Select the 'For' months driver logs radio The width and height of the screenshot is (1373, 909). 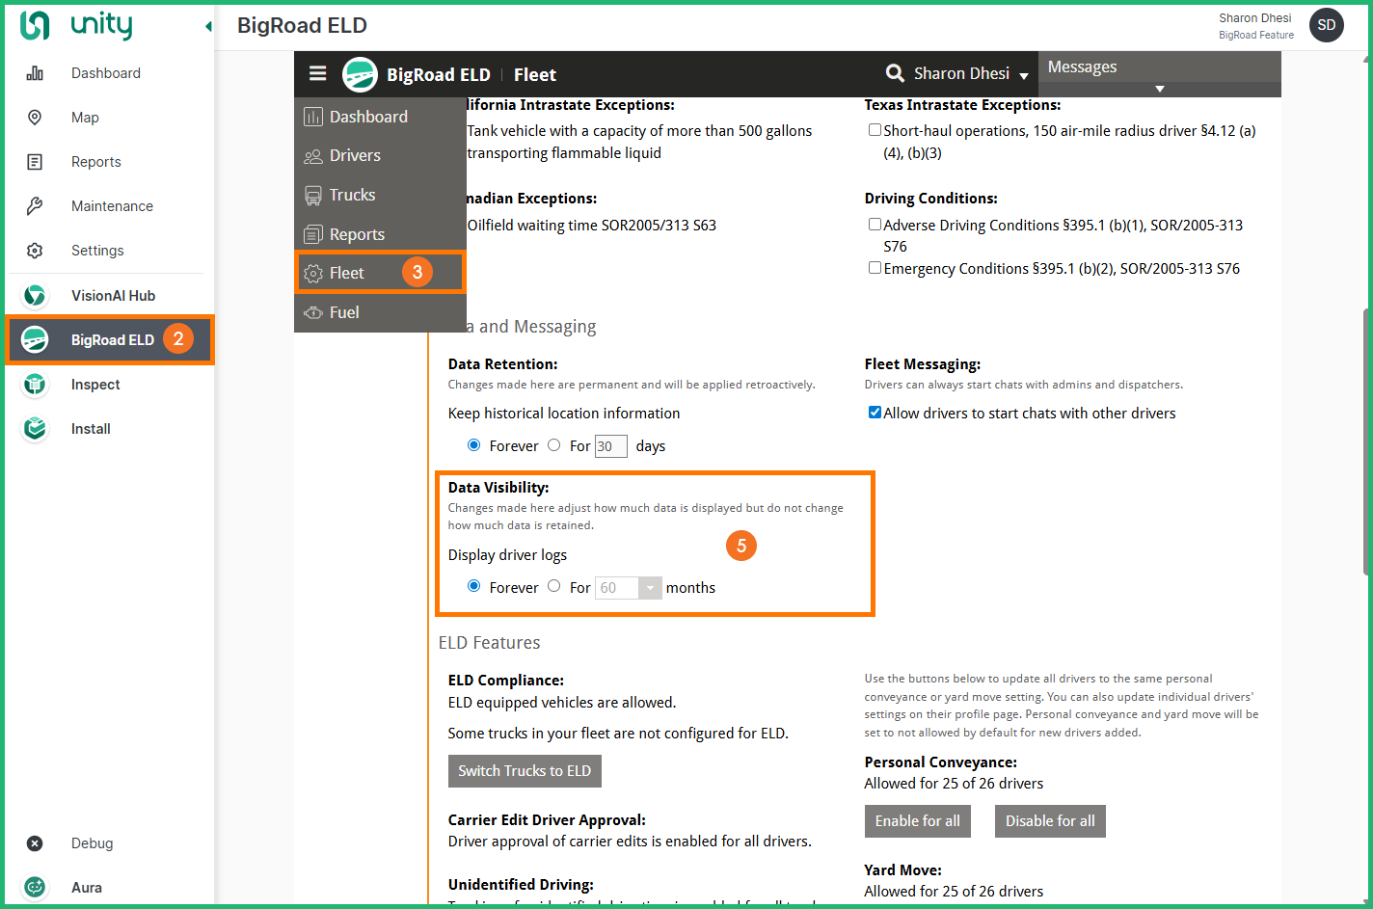(554, 586)
